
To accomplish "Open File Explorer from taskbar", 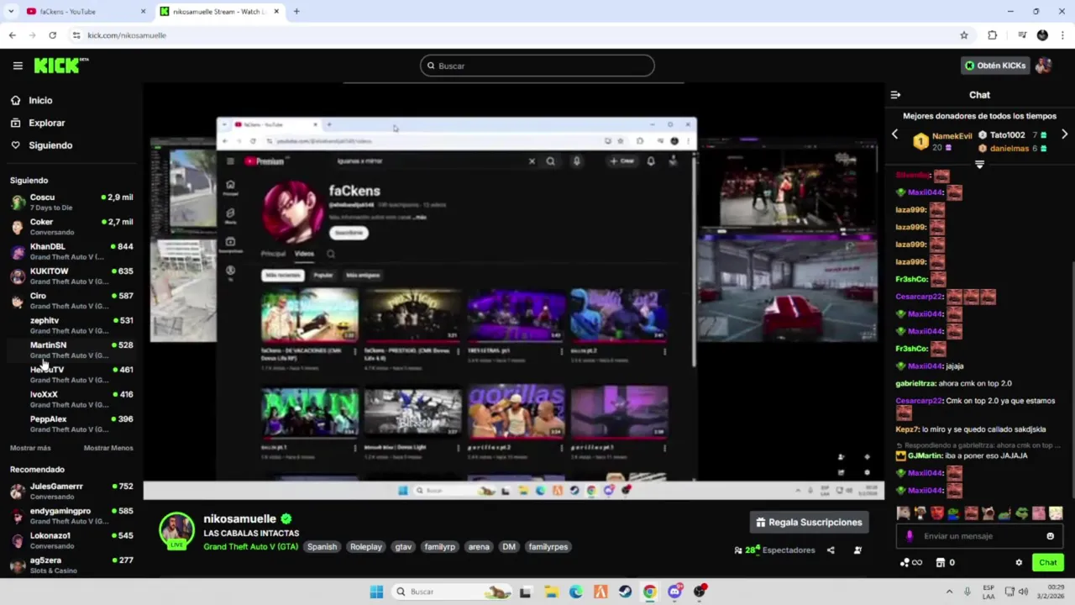I will (x=552, y=592).
